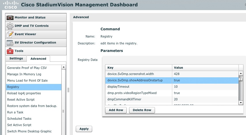Image resolution: width=246 pixels, height=135 pixels.
Task: Open the Tools section
Action: tap(36, 51)
